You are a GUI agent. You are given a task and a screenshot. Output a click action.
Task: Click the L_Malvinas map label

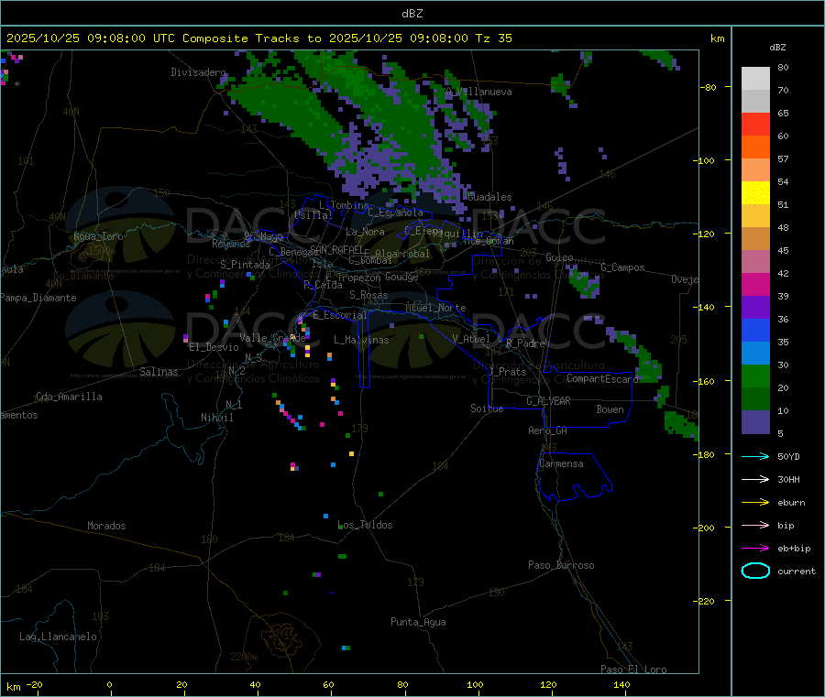pyautogui.click(x=361, y=340)
